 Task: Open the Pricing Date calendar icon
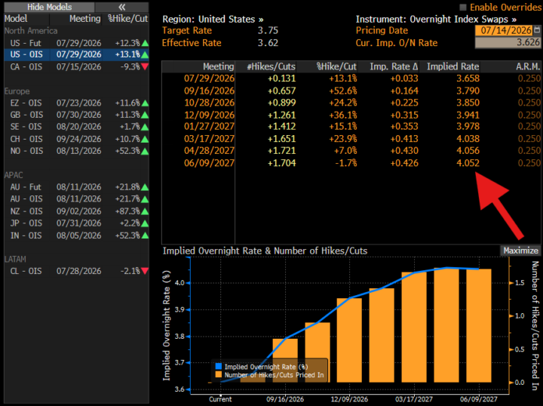(x=537, y=30)
